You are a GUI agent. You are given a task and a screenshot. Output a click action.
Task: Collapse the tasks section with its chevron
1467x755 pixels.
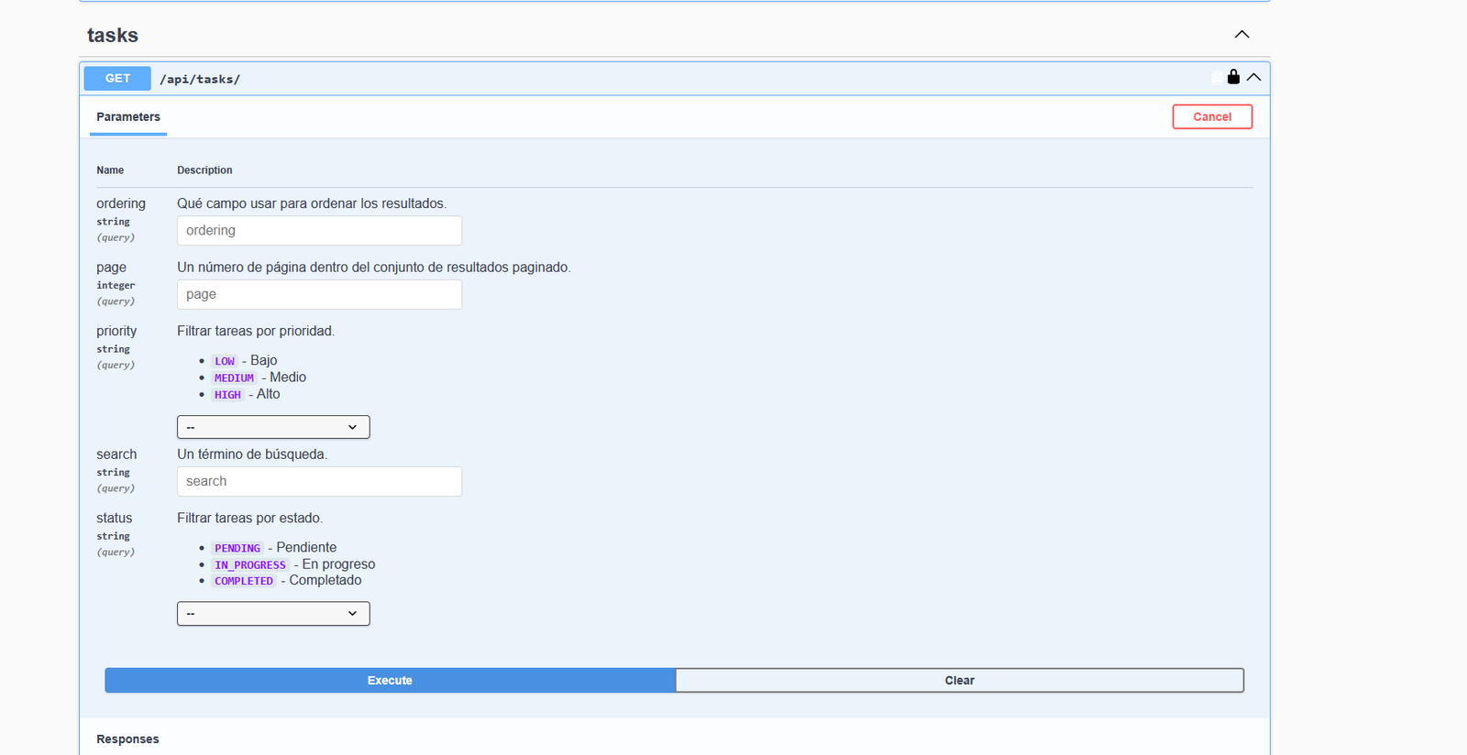pos(1241,35)
